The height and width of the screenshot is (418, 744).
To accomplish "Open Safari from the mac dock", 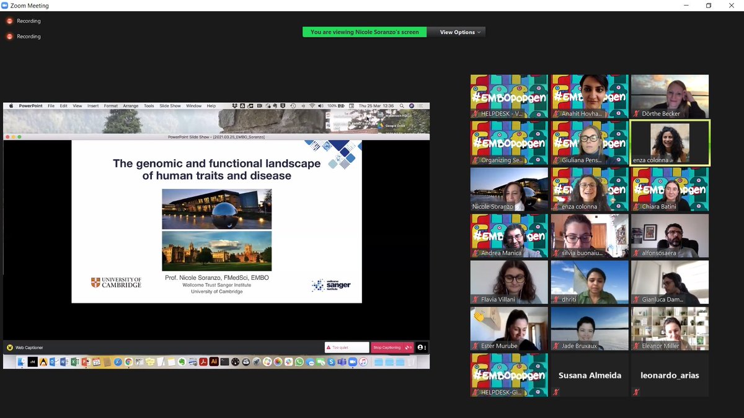I will click(x=118, y=362).
